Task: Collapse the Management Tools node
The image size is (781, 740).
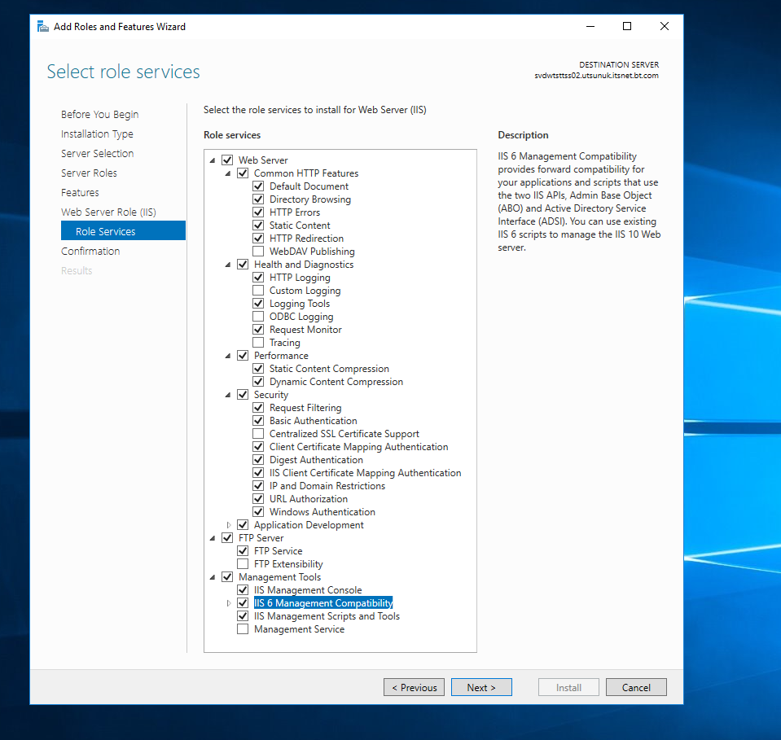Action: [213, 577]
